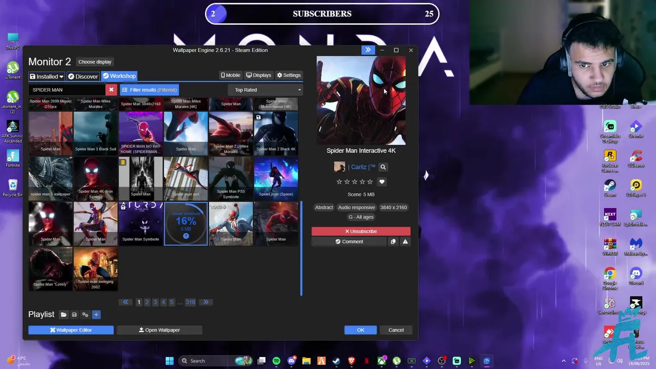Open File Explorer from the taskbar
This screenshot has width=656, height=369.
(x=306, y=361)
